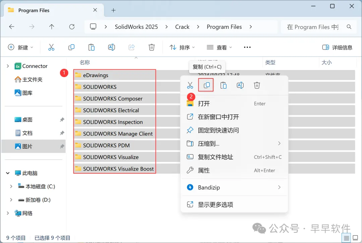Choose Properties in the context menu

tap(234, 171)
